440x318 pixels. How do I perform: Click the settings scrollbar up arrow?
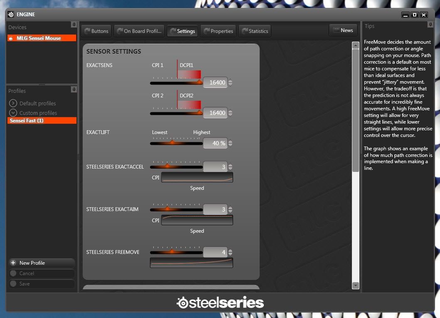point(356,45)
